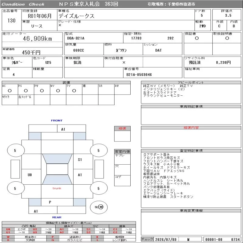Click the 修復 header box

(x=122, y=128)
